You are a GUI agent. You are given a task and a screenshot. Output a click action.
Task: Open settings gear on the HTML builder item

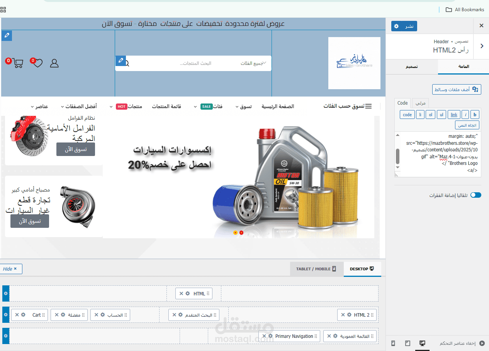[x=187, y=293]
